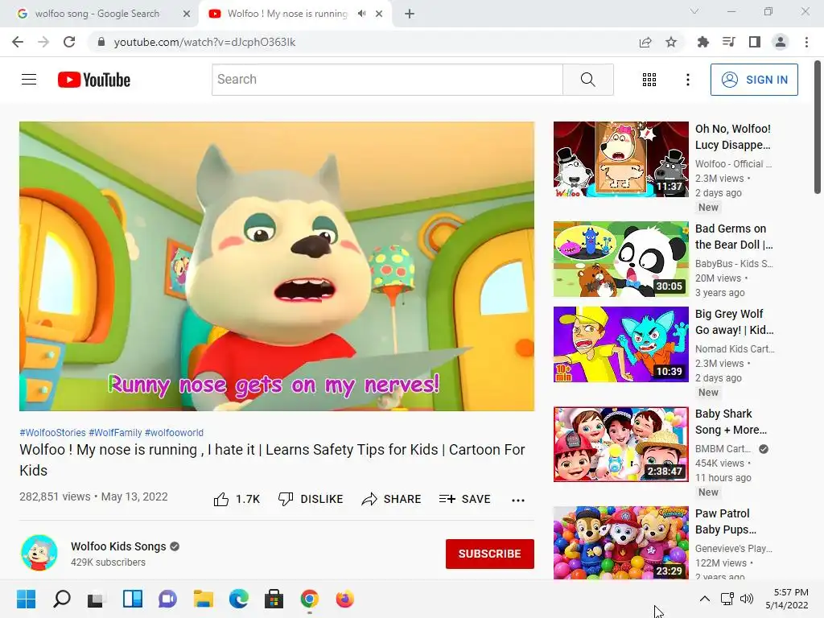Screen dimensions: 824x618
Task: Open Wolfoo Kids Songs channel avatar
Action: click(39, 553)
